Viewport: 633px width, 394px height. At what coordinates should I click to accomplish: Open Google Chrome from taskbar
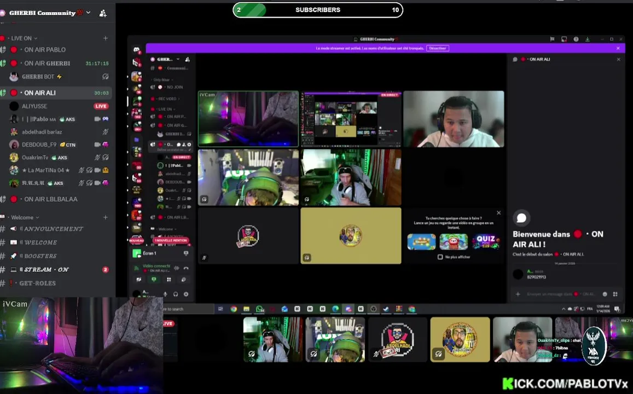(x=234, y=309)
